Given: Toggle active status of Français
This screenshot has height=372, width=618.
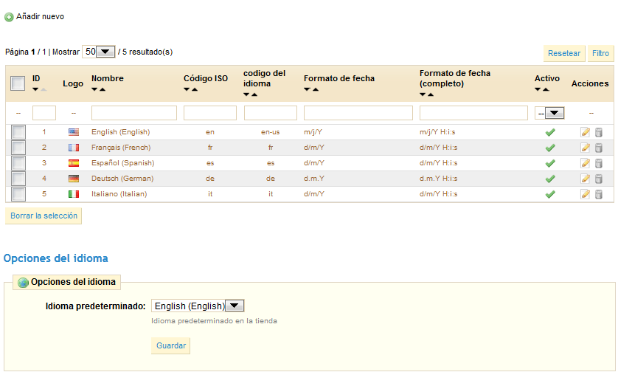Looking at the screenshot, I should click(x=550, y=148).
